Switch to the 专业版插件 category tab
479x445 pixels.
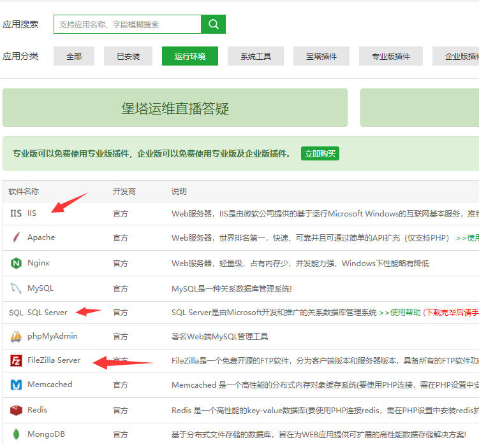(x=391, y=56)
